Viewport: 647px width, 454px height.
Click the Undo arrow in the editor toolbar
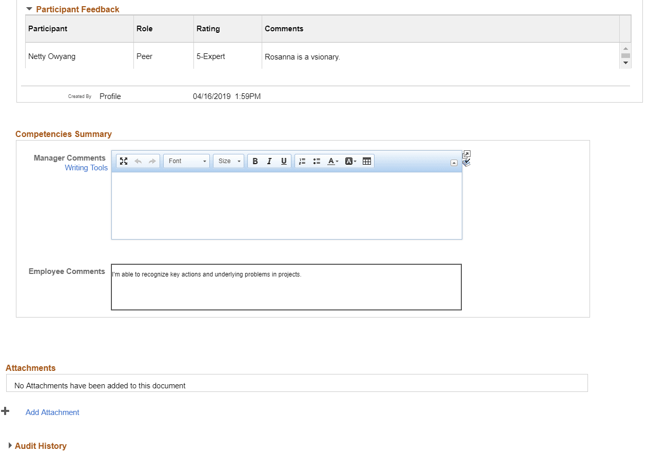138,161
